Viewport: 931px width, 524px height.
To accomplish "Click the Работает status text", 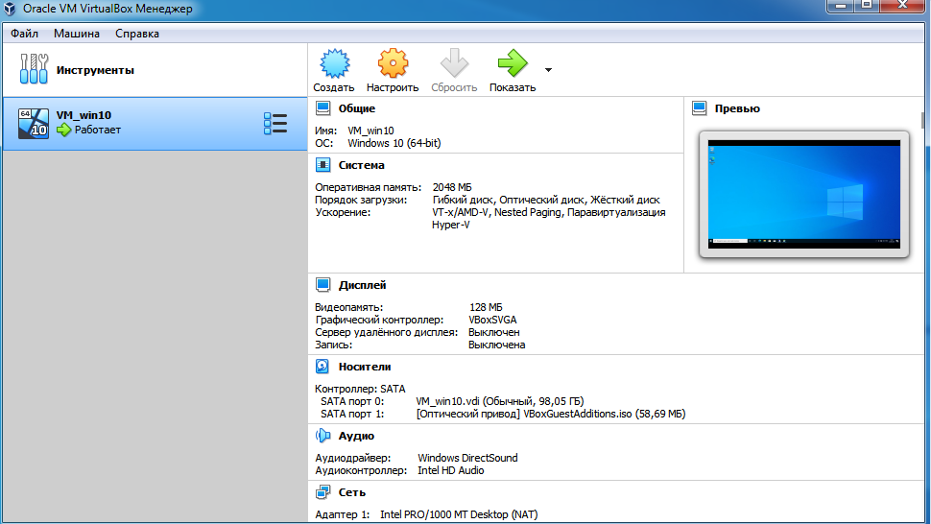I will [x=97, y=130].
